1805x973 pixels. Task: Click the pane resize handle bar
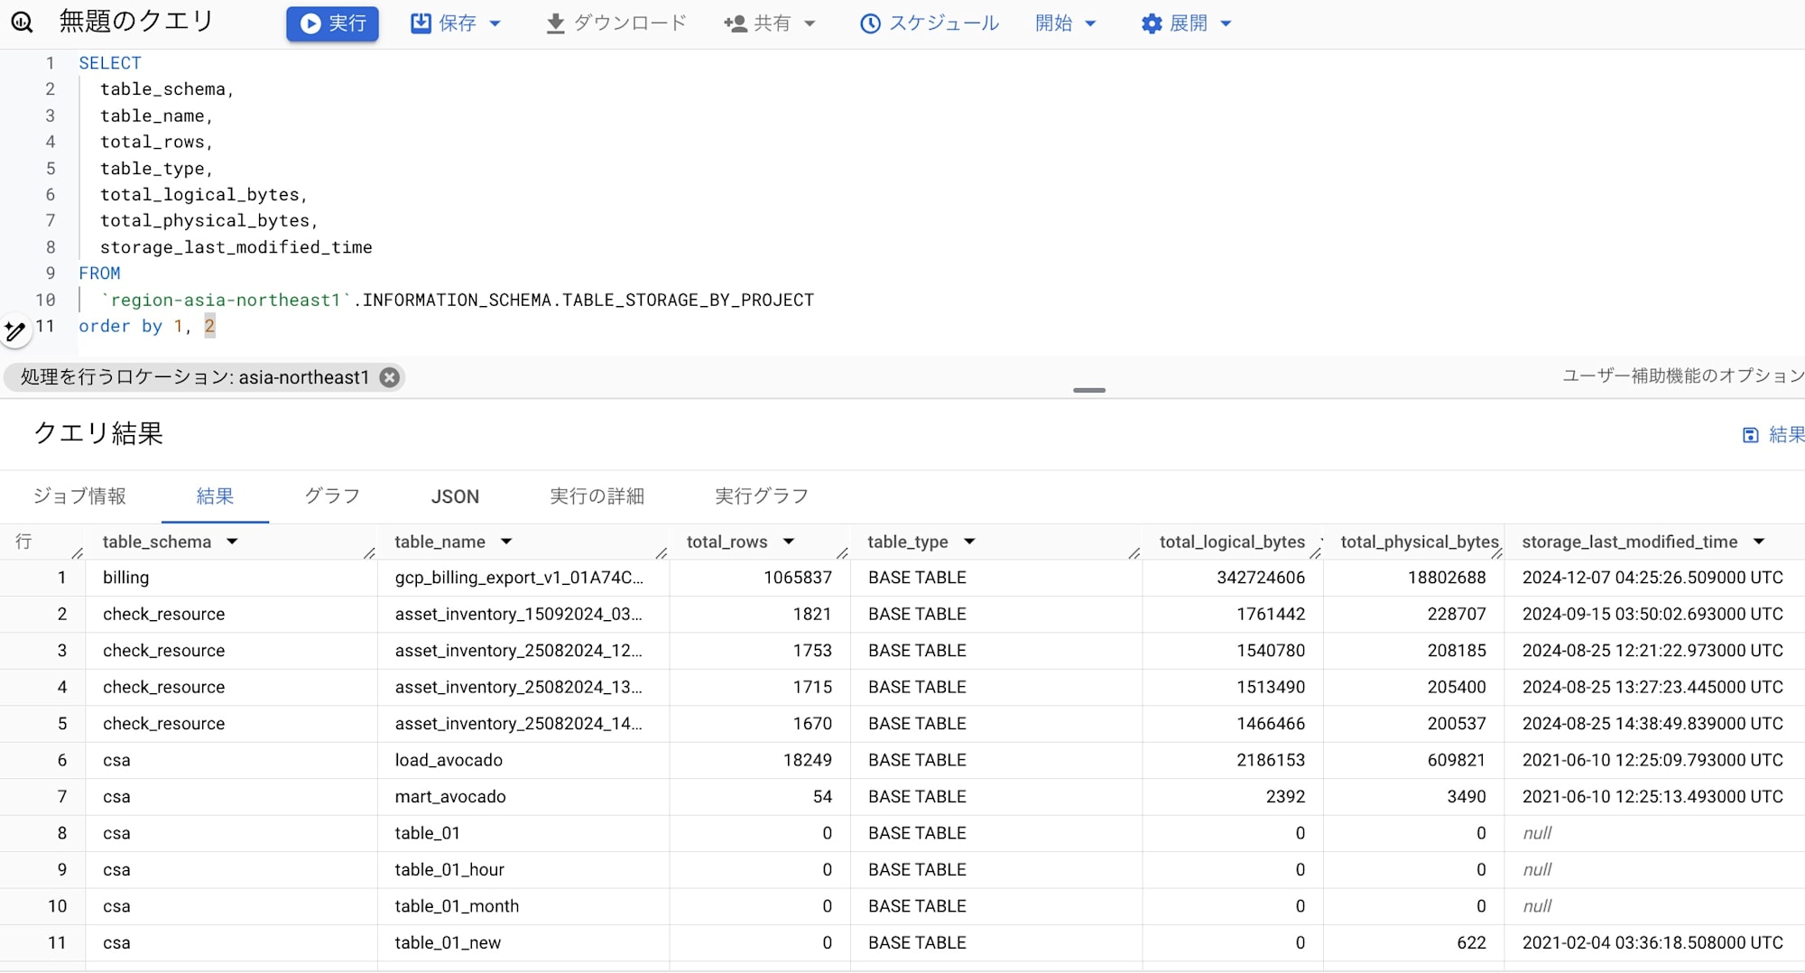coord(1089,390)
